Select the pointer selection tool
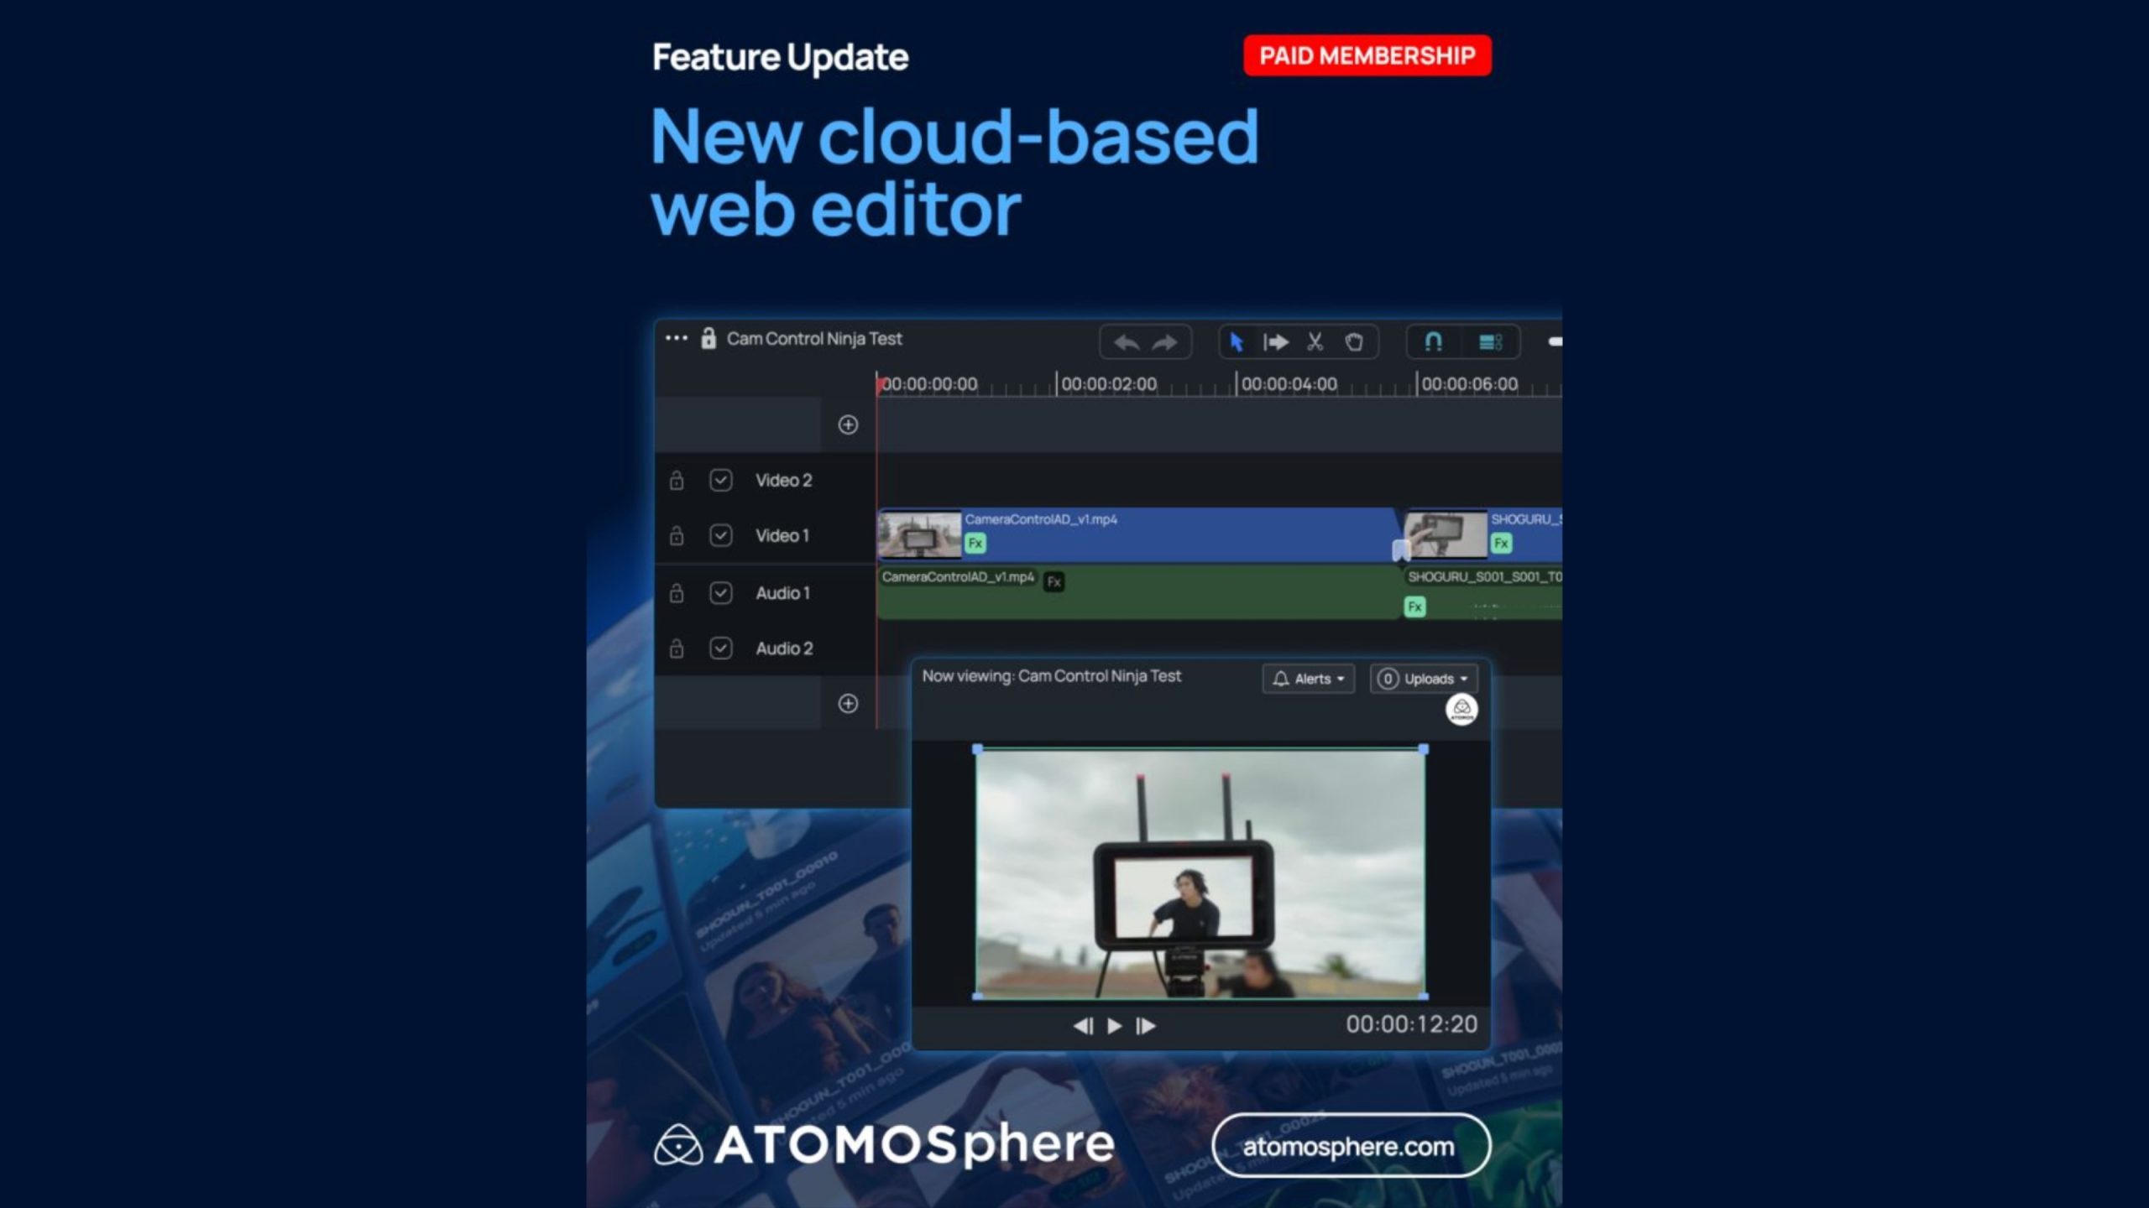This screenshot has width=2149, height=1208. point(1236,342)
